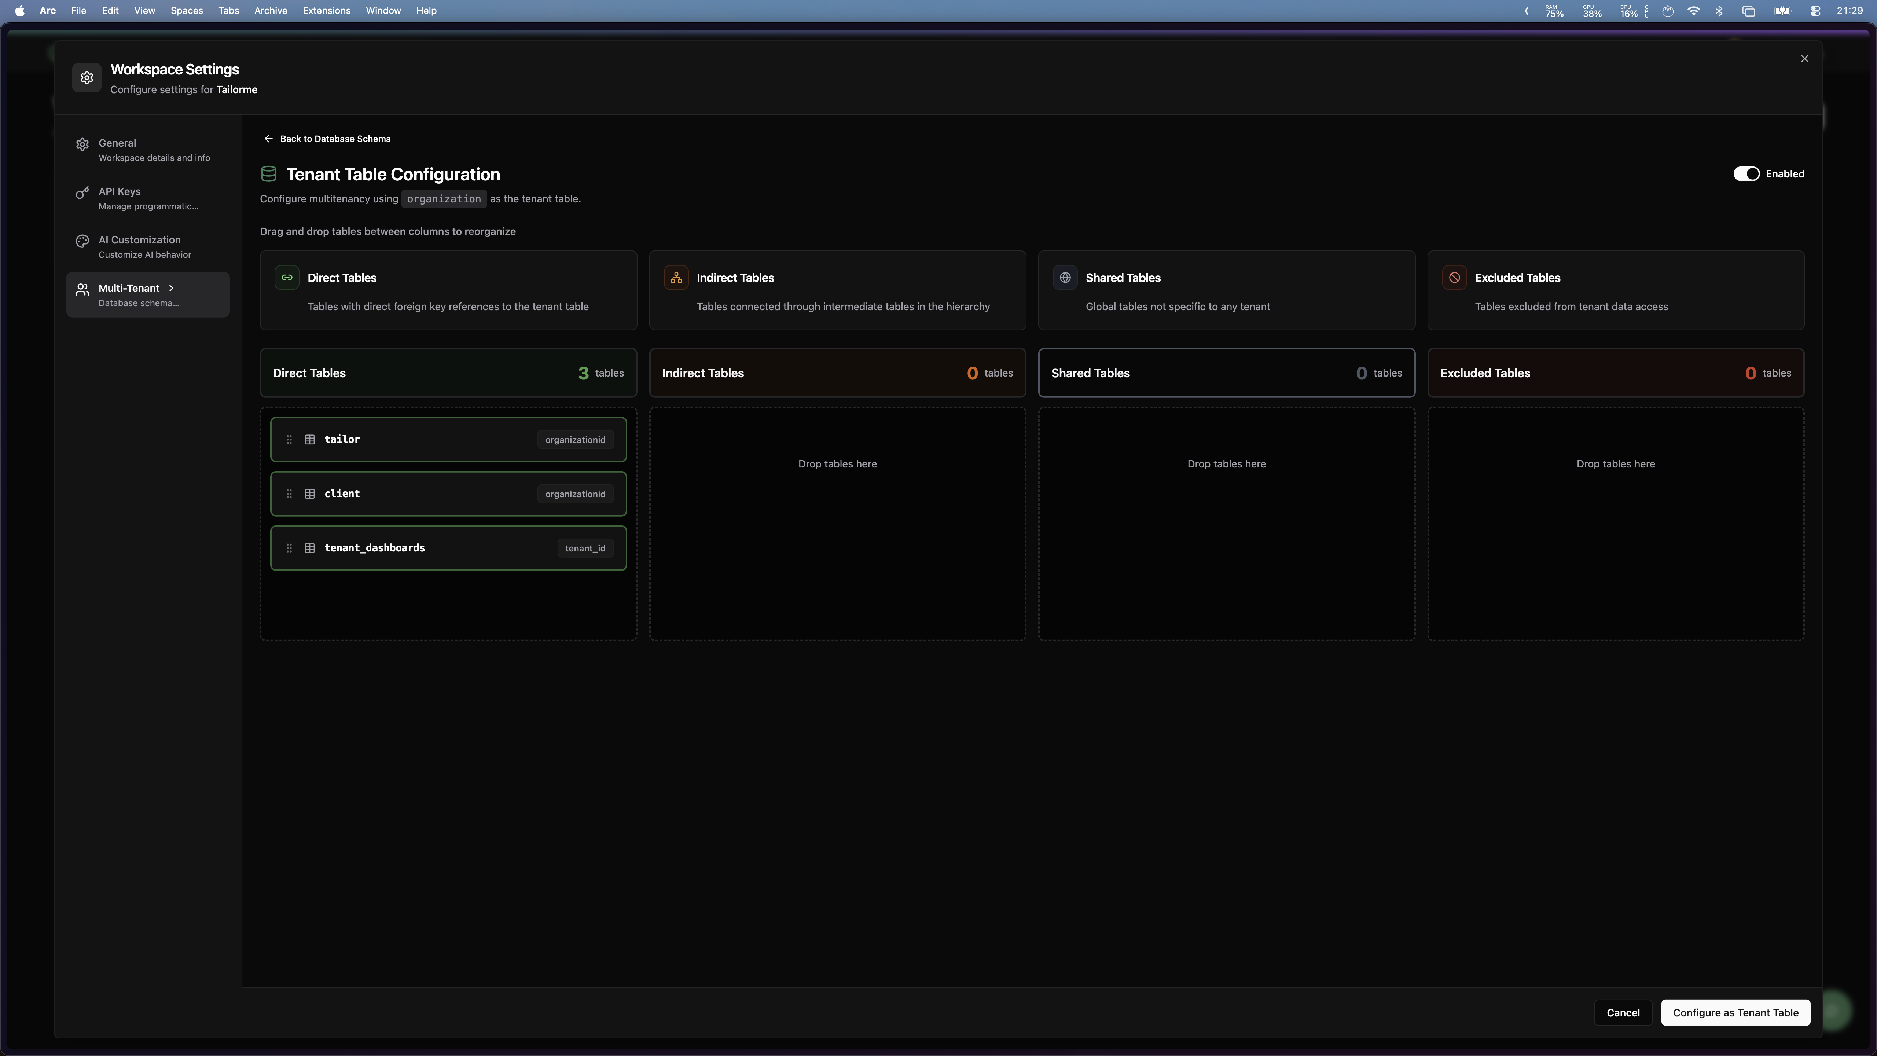Viewport: 1877px width, 1056px height.
Task: Select the Shared Tables column header
Action: pyautogui.click(x=1226, y=373)
